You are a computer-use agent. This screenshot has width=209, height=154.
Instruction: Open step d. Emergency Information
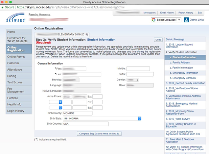point(185,73)
